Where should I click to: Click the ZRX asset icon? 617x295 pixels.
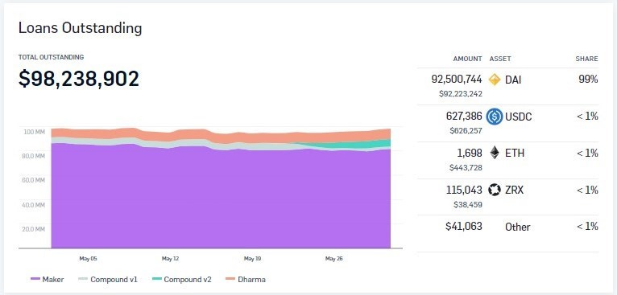[x=495, y=191]
